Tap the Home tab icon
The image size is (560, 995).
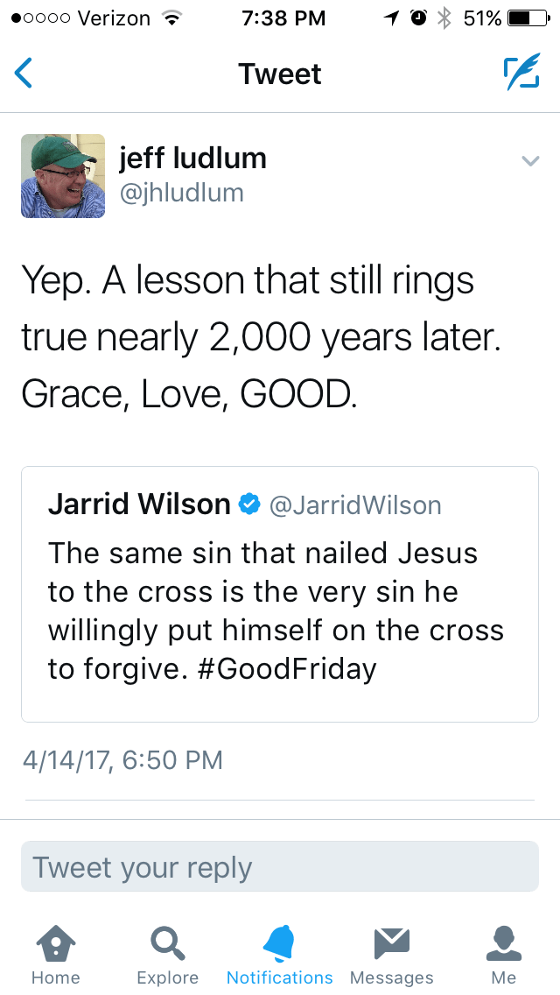click(x=55, y=944)
